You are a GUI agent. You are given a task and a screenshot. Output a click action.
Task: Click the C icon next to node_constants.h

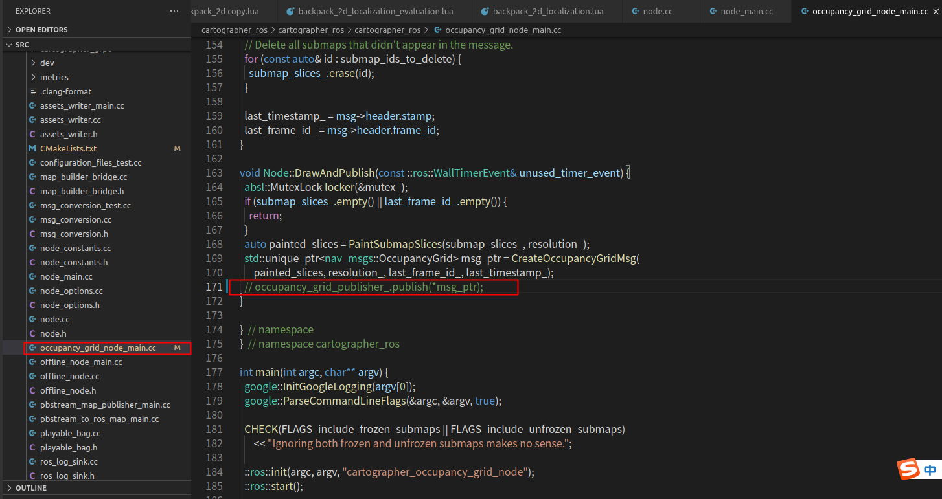(32, 262)
